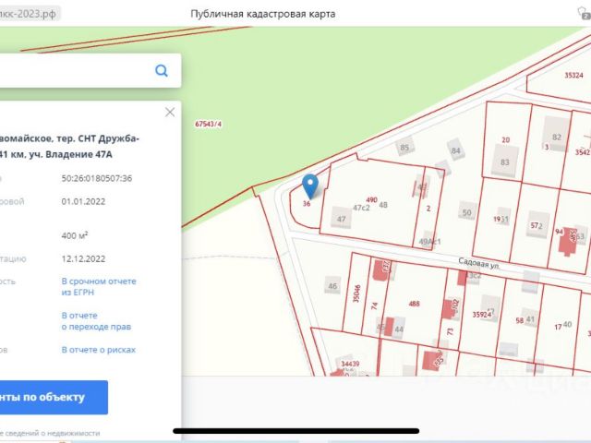Click building 46 on the map
Viewport: 591px width, 443px height.
click(x=332, y=285)
